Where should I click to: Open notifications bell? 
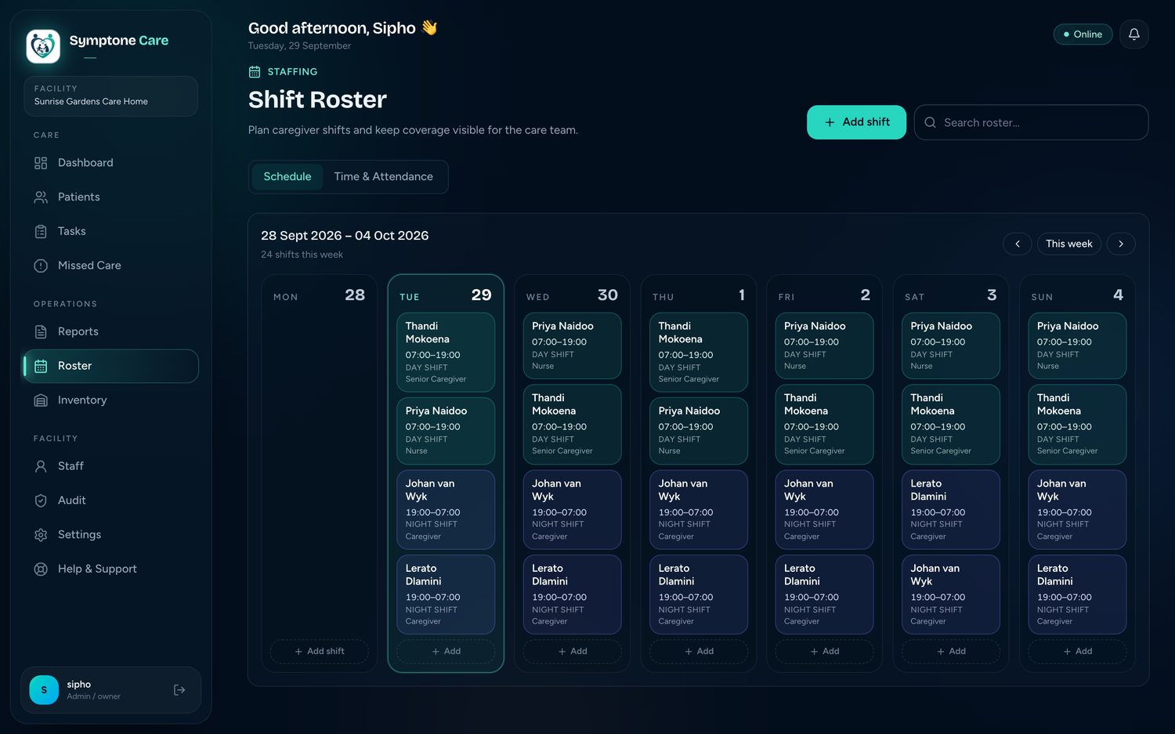tap(1133, 34)
